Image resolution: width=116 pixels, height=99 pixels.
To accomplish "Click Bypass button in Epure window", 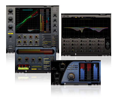I will pos(66,16).
